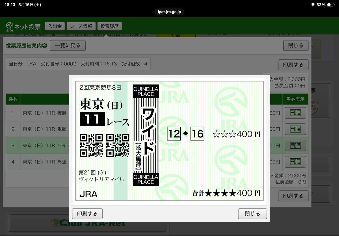
Task: Open ticket view icon for row 3 ワイド
Action: [x=295, y=145]
